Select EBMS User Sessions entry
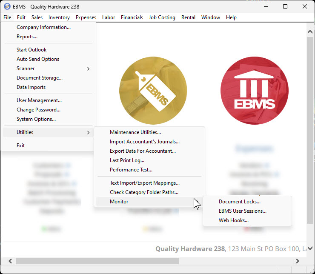The image size is (315, 274). pyautogui.click(x=242, y=211)
